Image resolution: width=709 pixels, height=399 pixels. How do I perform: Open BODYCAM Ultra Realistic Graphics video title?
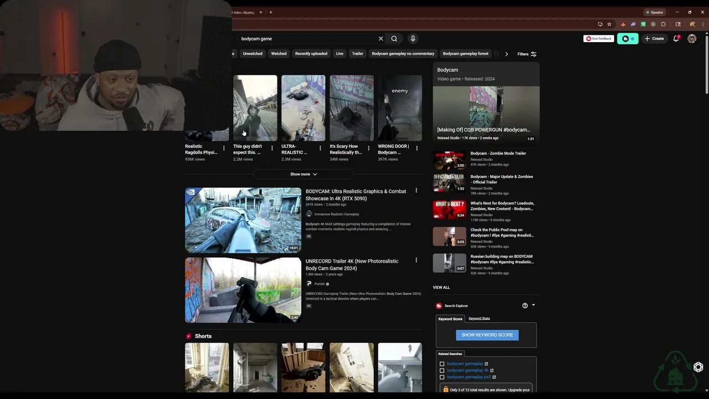tap(356, 195)
